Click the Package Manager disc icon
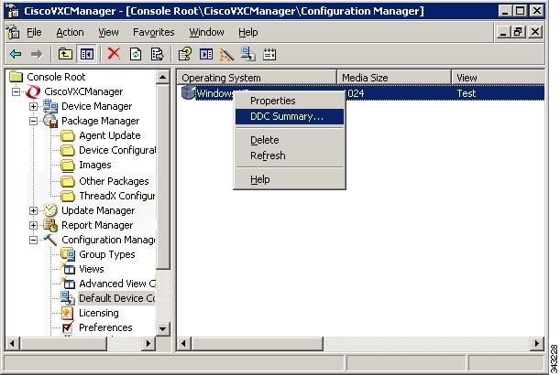This screenshot has height=375, width=560. [50, 121]
